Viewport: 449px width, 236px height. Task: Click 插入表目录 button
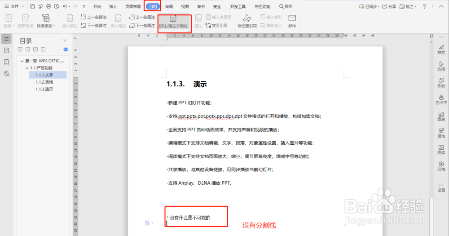click(219, 17)
